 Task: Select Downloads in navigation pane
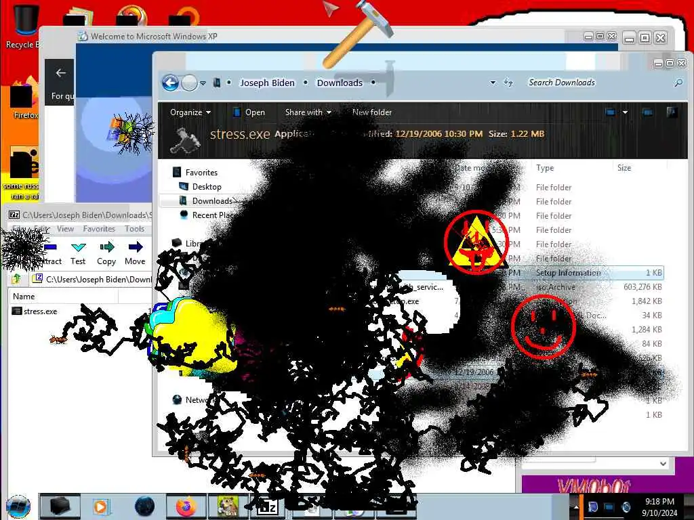tap(212, 200)
